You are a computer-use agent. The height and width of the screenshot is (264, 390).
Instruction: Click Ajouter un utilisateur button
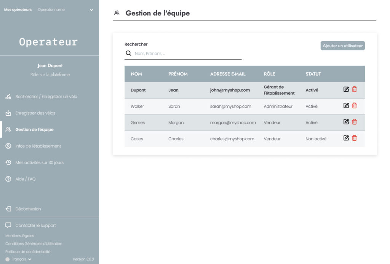pyautogui.click(x=342, y=46)
